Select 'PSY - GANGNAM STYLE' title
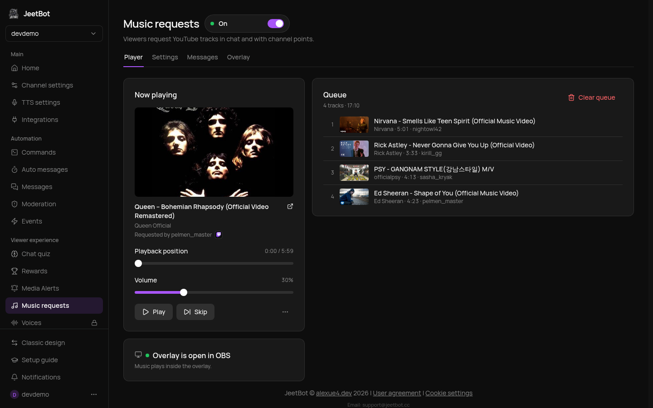The width and height of the screenshot is (653, 408). click(x=434, y=169)
